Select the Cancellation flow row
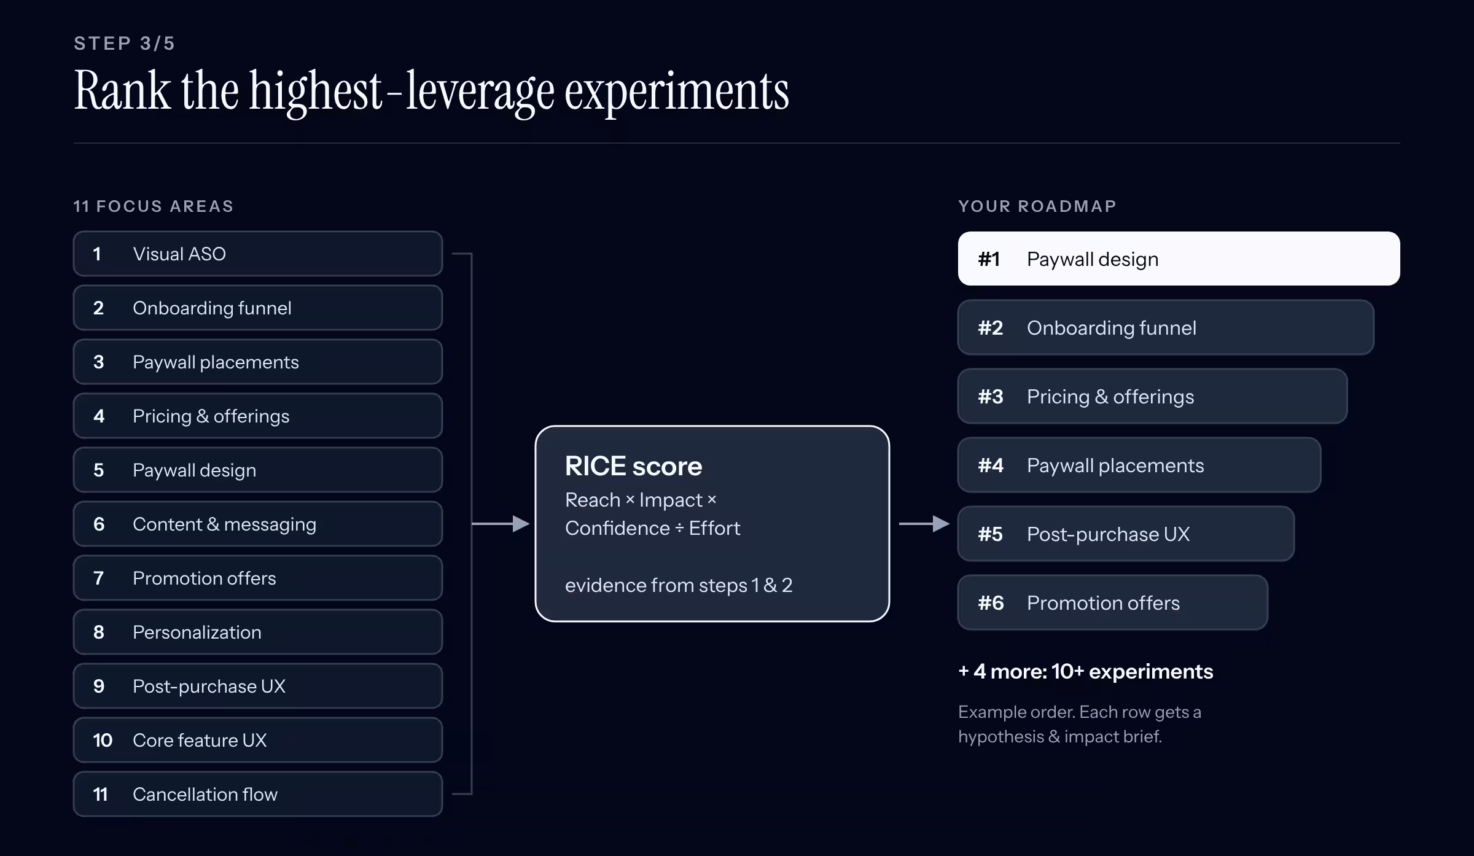The image size is (1474, 856). tap(258, 794)
